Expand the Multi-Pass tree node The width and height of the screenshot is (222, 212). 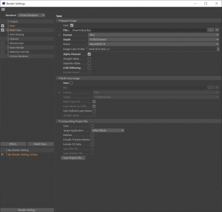tap(8, 30)
